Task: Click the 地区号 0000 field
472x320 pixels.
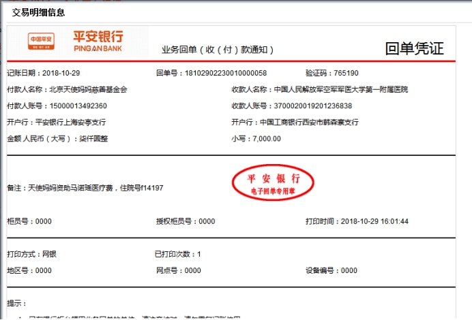Action: 29,271
